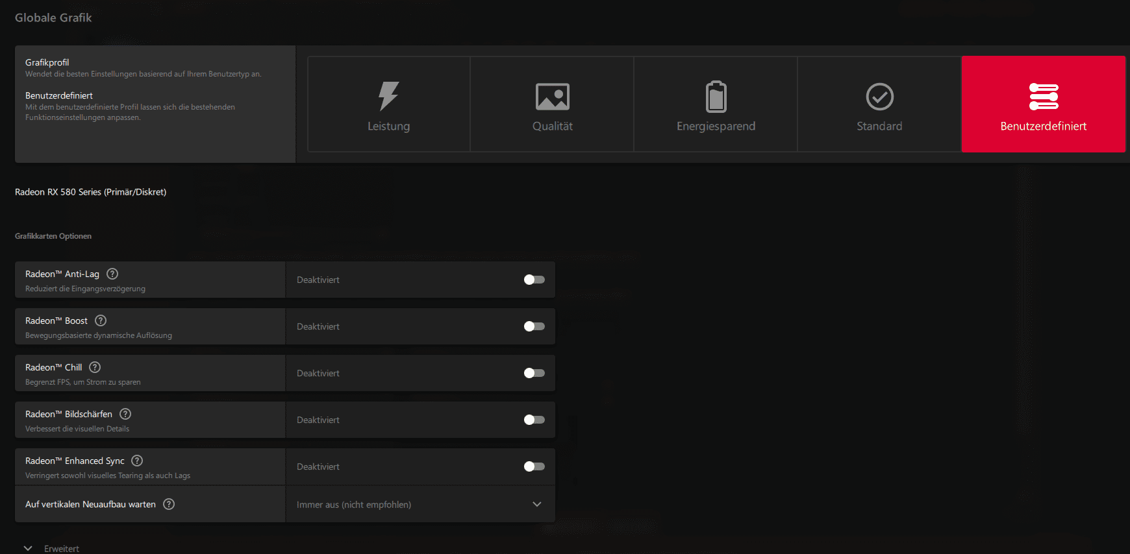Click the Leistung profile label
The image size is (1130, 554).
click(x=388, y=126)
